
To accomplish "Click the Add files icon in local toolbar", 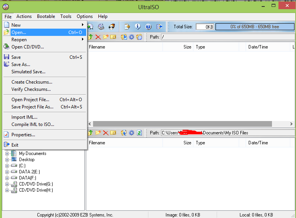I will click(x=124, y=133).
